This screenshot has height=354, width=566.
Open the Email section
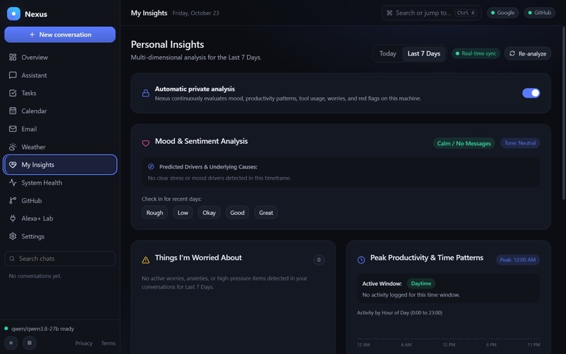pos(60,129)
